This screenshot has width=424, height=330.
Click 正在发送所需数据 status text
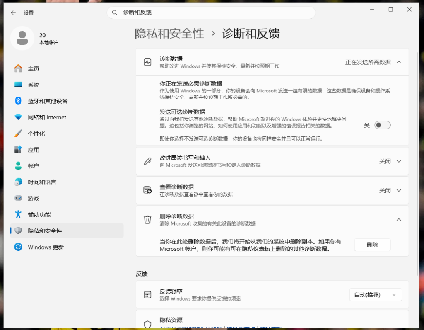tap(368, 62)
